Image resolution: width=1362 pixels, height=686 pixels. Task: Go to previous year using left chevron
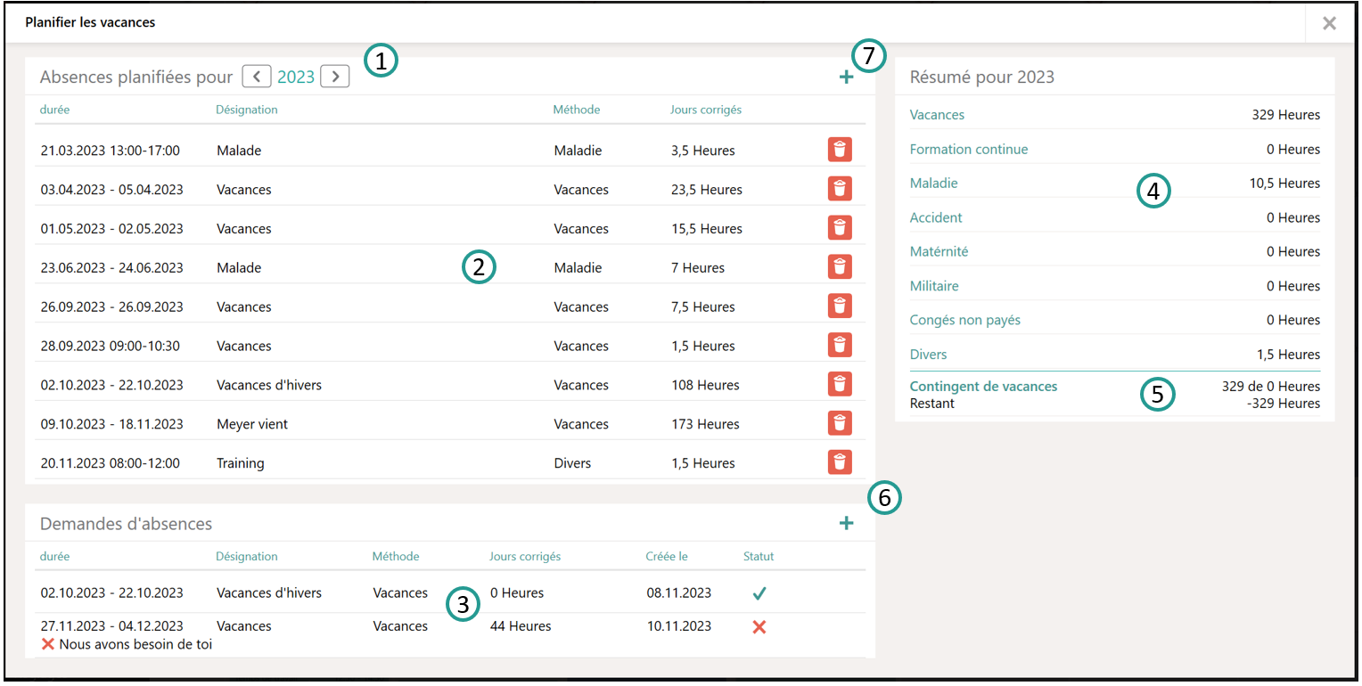pyautogui.click(x=257, y=77)
